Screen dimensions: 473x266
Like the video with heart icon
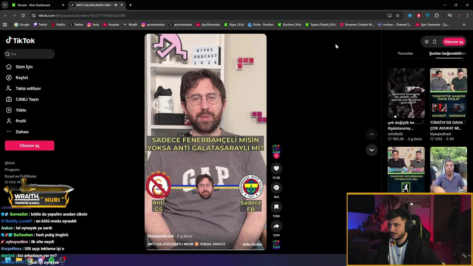pos(276,168)
